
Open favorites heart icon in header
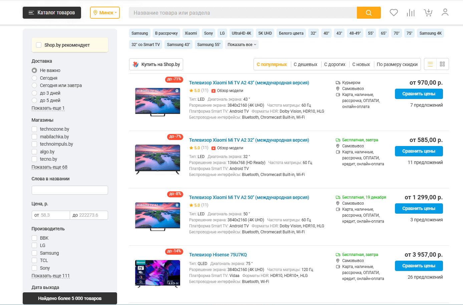tap(394, 13)
